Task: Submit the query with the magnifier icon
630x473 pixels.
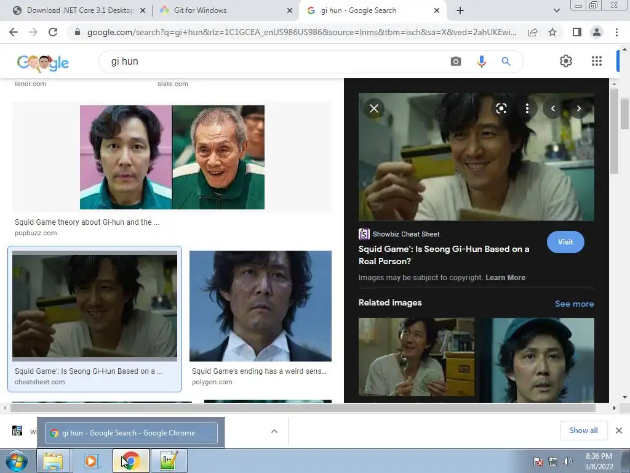Action: pos(506,61)
